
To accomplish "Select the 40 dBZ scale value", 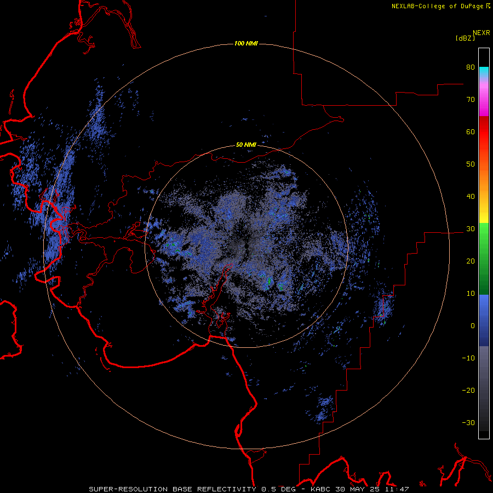I will (471, 197).
